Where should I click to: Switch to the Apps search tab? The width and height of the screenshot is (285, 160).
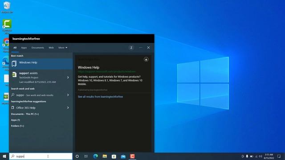pos(24,48)
